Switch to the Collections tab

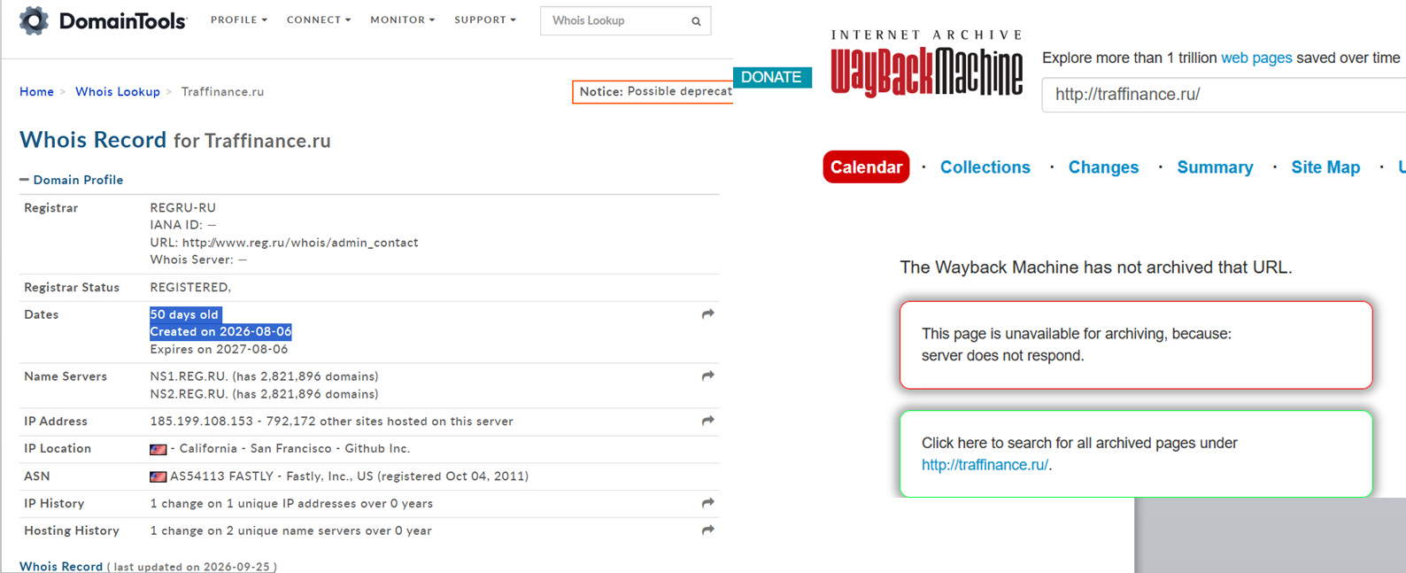point(985,167)
